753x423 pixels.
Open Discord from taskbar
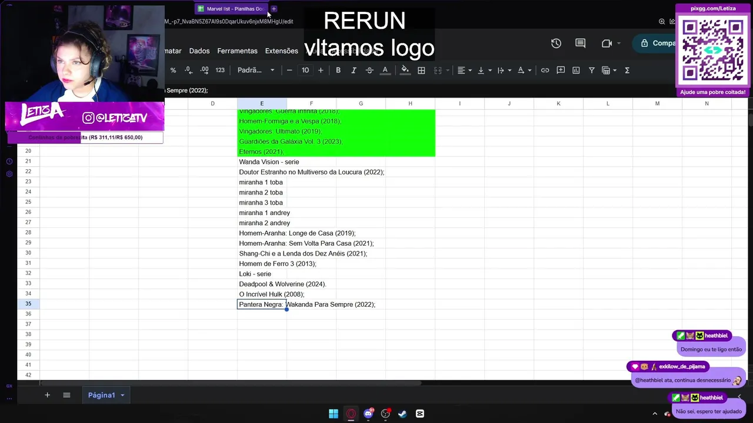[x=368, y=414]
